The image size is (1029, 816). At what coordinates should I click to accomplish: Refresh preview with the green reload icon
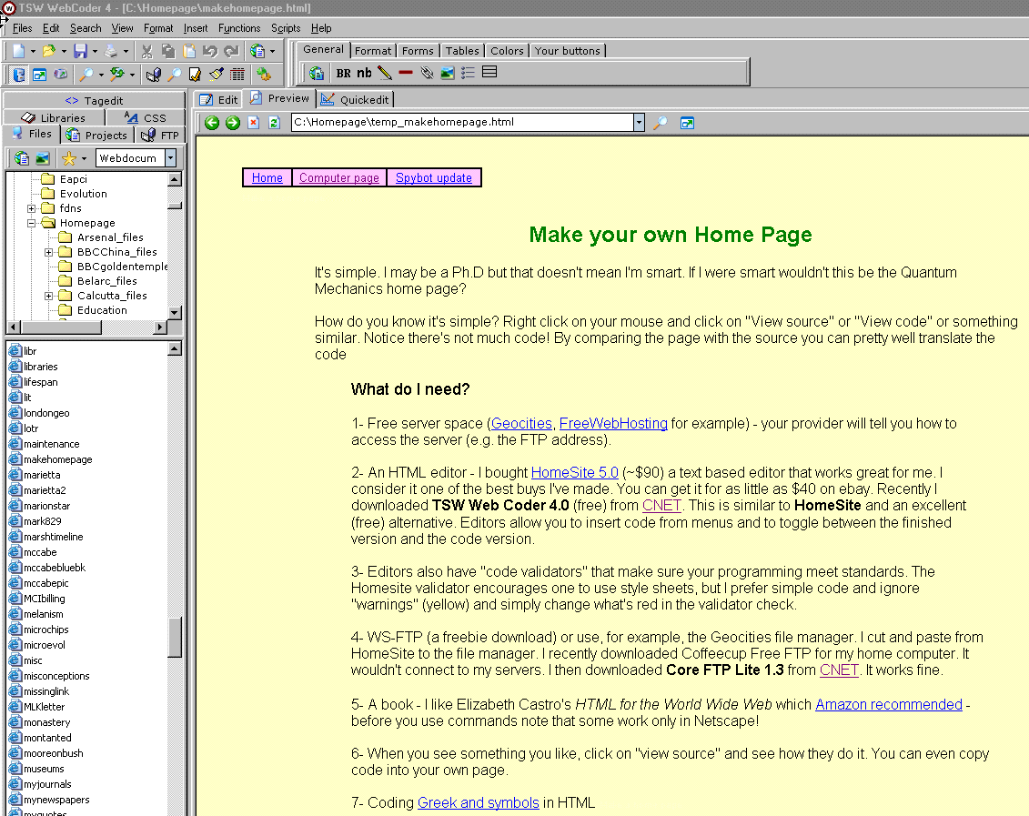click(x=275, y=123)
